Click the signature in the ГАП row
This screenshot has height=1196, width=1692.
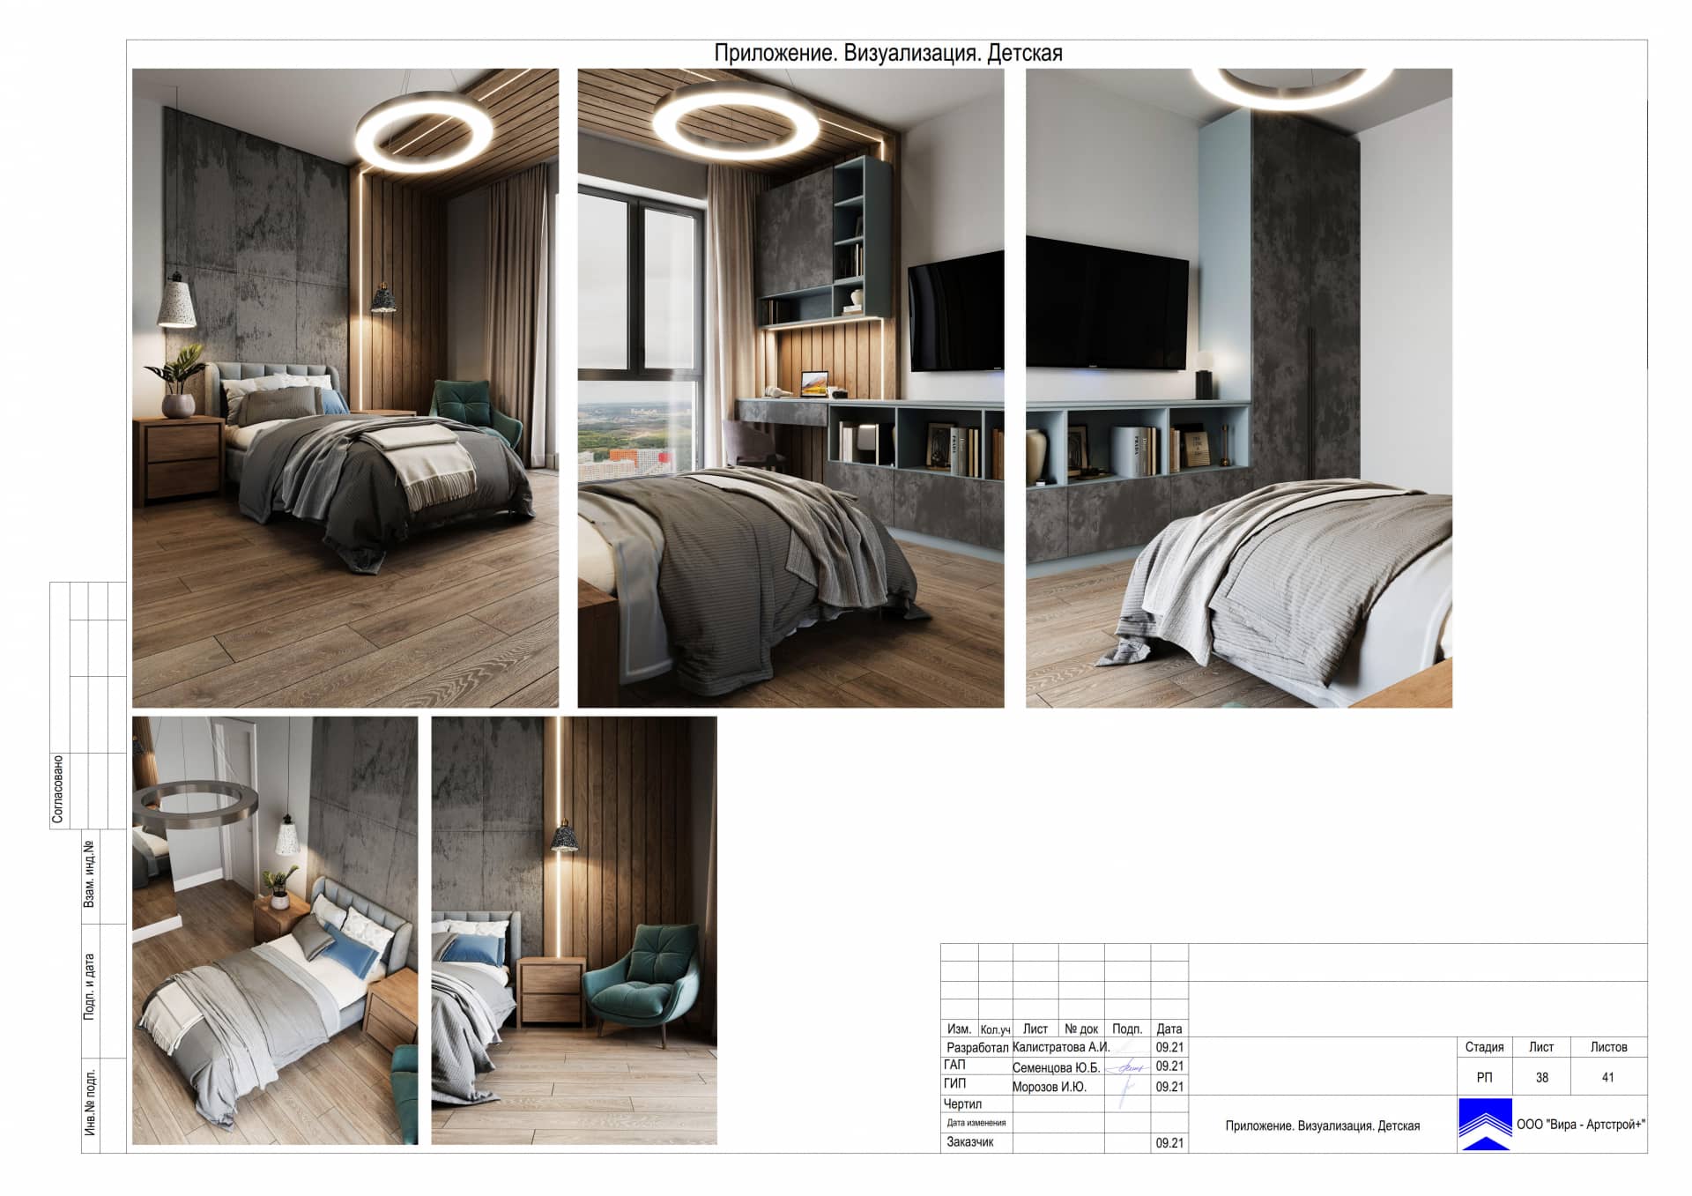point(1128,1067)
